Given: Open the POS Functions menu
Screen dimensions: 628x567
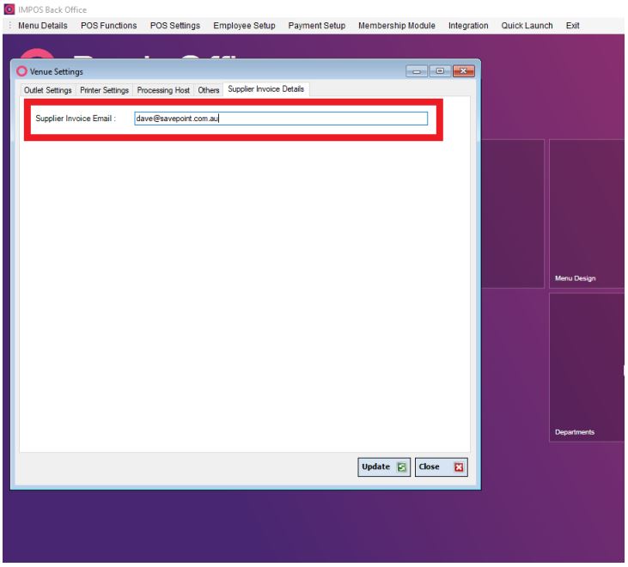Looking at the screenshot, I should (x=108, y=26).
